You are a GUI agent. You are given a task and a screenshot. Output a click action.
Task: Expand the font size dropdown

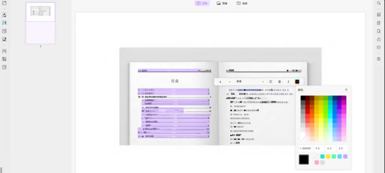click(x=230, y=81)
